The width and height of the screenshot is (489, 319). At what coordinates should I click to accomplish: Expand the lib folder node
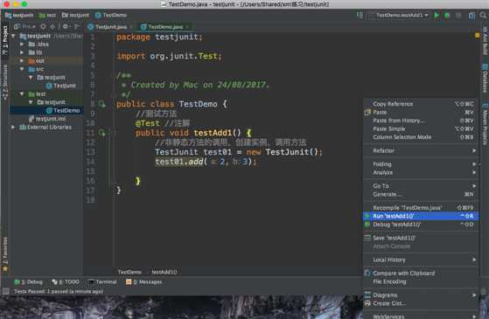click(x=22, y=52)
